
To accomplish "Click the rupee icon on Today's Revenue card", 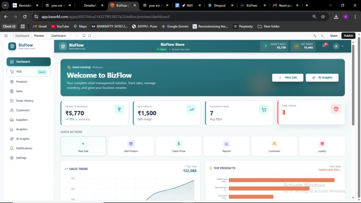I will (x=119, y=110).
